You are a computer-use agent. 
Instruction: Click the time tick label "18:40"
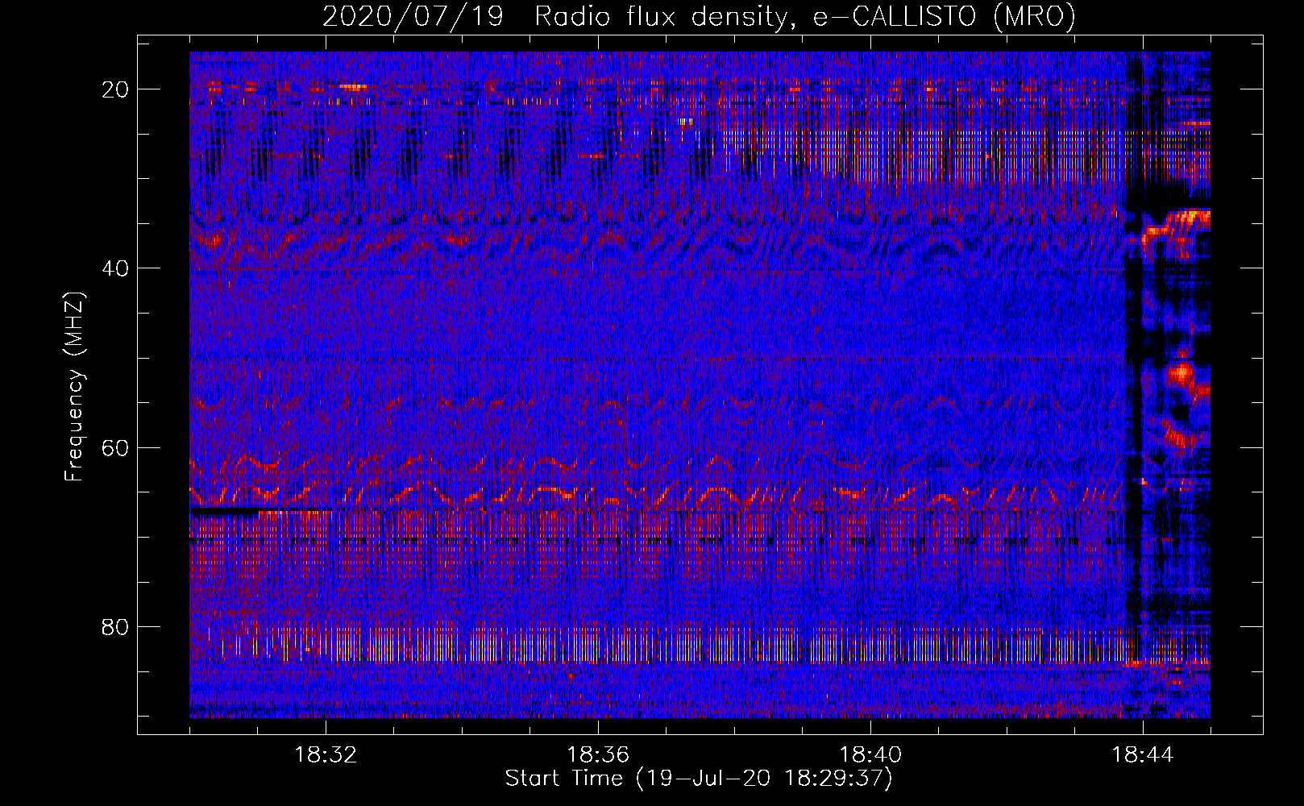pyautogui.click(x=870, y=755)
